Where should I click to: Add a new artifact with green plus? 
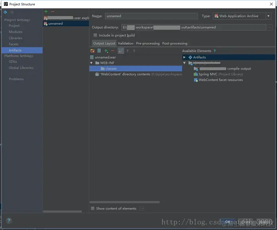(x=46, y=12)
